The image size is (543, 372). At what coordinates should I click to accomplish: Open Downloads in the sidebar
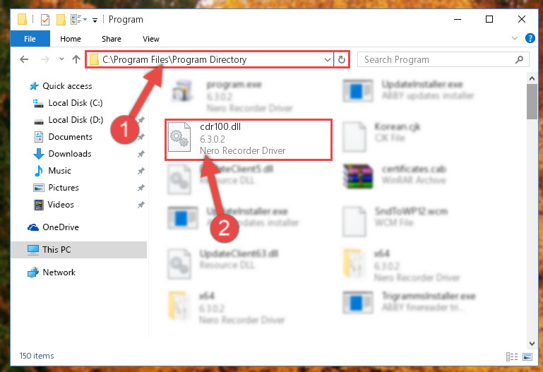point(70,154)
